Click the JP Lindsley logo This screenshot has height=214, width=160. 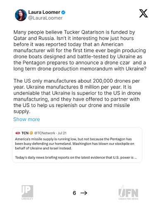pos(27,192)
